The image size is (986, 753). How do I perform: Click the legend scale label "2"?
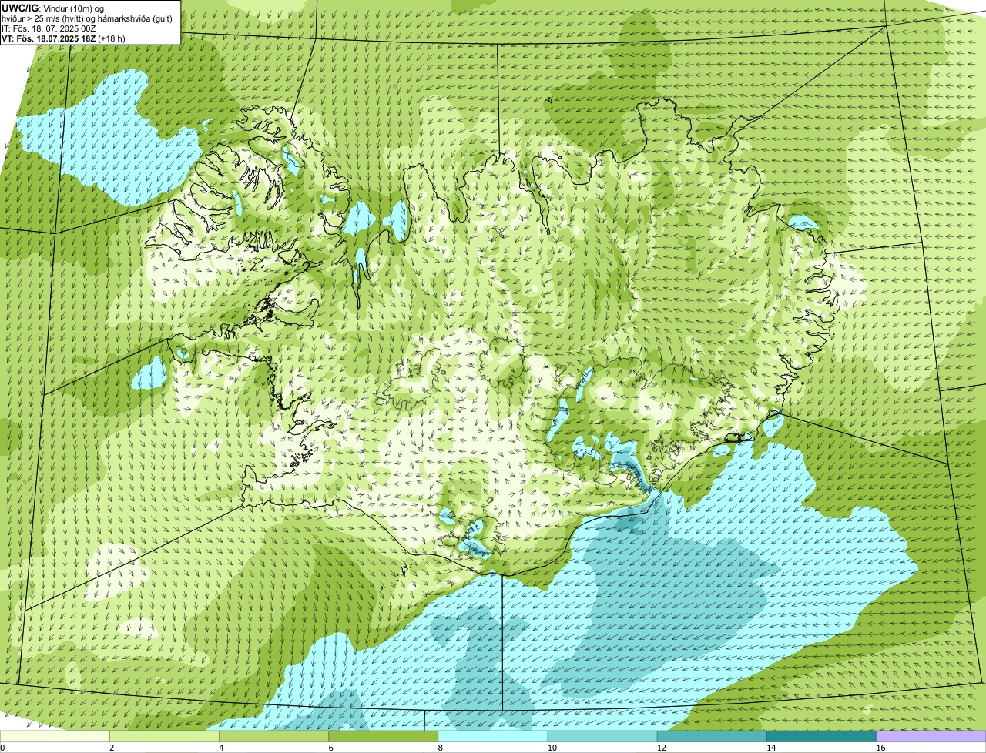pos(112,748)
